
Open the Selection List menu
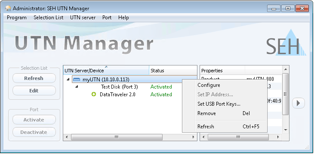pyautogui.click(x=49, y=18)
